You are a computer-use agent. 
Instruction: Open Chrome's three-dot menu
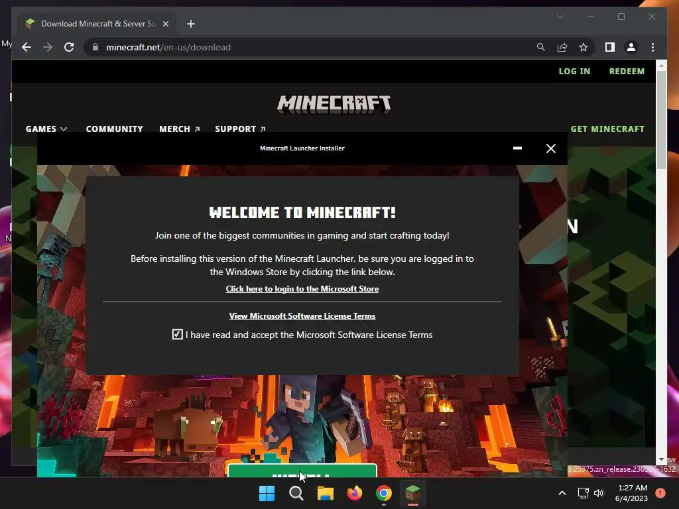[652, 47]
